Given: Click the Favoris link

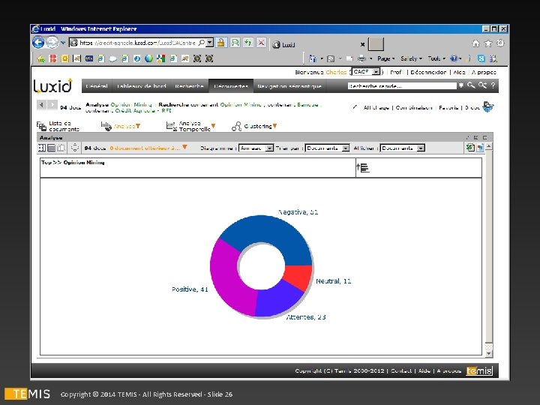Looking at the screenshot, I should [x=448, y=107].
